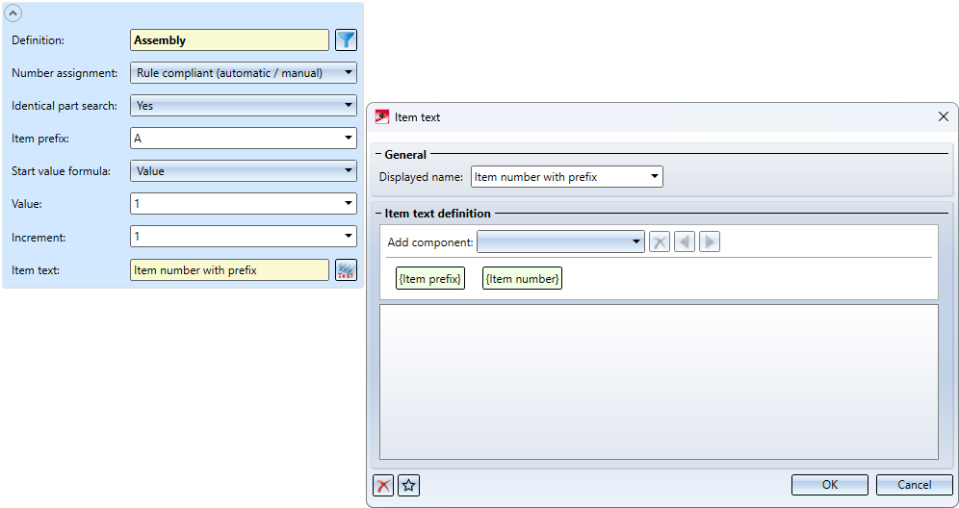Screen dimensions: 959x508
Task: Click the red X reset icon at the dialog bottom
Action: 383,485
